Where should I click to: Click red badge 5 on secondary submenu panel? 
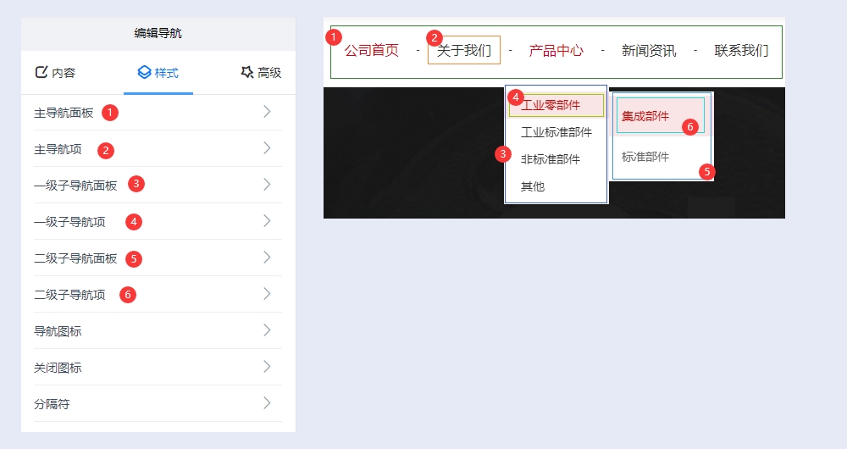pyautogui.click(x=707, y=172)
